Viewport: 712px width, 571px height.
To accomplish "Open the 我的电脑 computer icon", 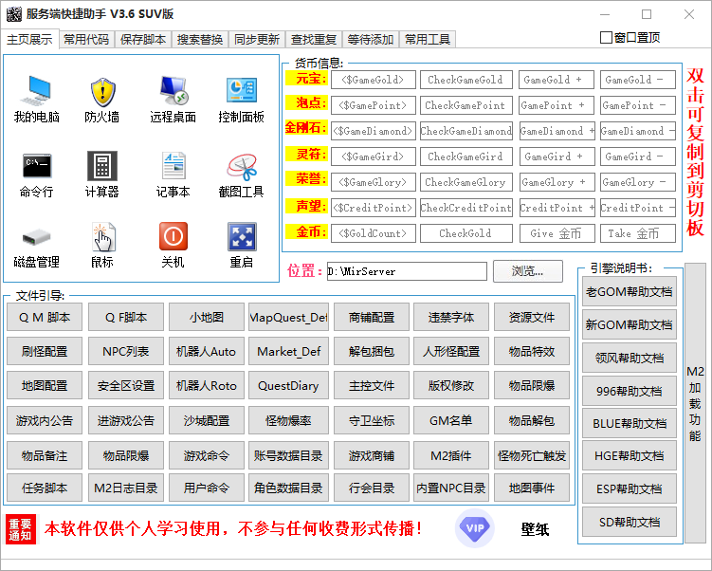I will [36, 91].
